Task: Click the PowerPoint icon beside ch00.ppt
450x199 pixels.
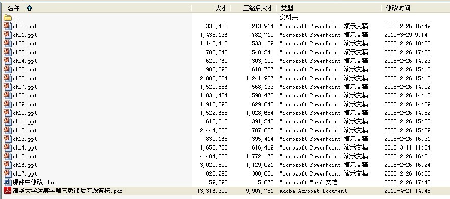Action: coord(8,26)
